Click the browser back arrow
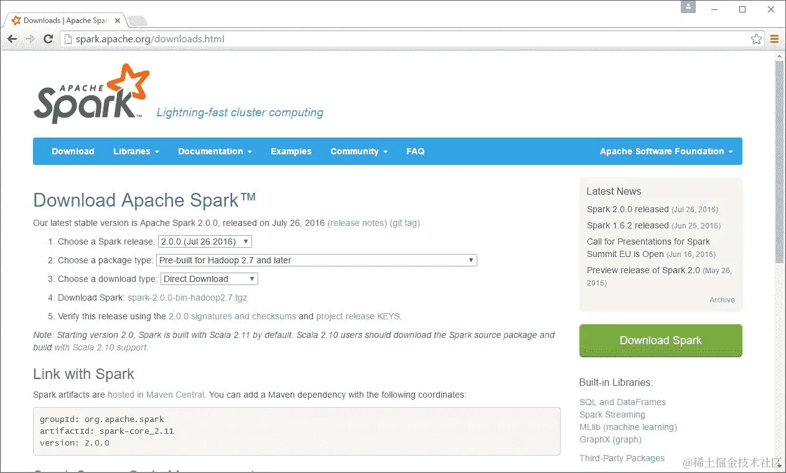Screen dimensions: 786x473 tap(12, 39)
